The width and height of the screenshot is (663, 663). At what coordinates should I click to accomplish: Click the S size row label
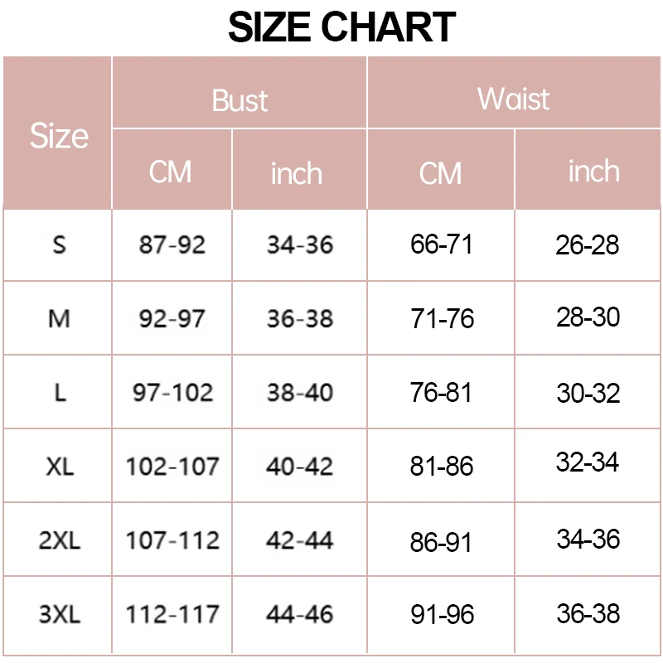(59, 244)
